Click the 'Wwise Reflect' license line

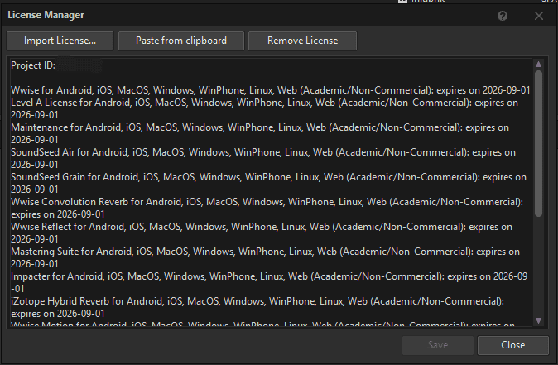[x=262, y=233]
